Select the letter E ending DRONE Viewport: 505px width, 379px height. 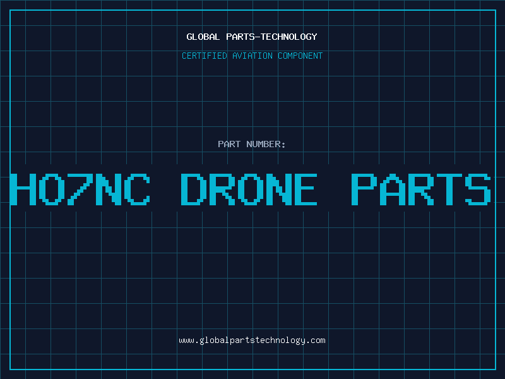pos(305,189)
